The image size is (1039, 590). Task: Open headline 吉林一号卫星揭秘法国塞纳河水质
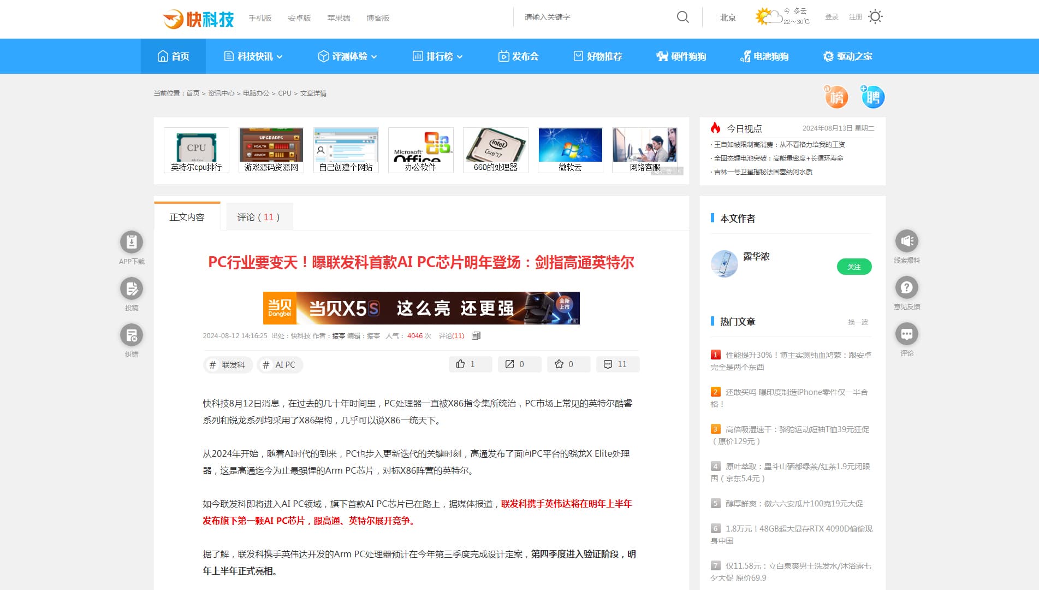pos(763,172)
